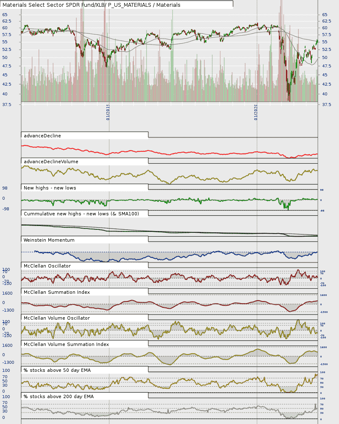Image resolution: width=339 pixels, height=424 pixels.
Task: Click the 47.5 price label on the left axis
Action: coord(7,66)
